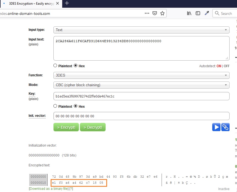Click the Initialization vector value 0000000000000000
The width and height of the screenshot is (237, 192).
tap(44, 155)
